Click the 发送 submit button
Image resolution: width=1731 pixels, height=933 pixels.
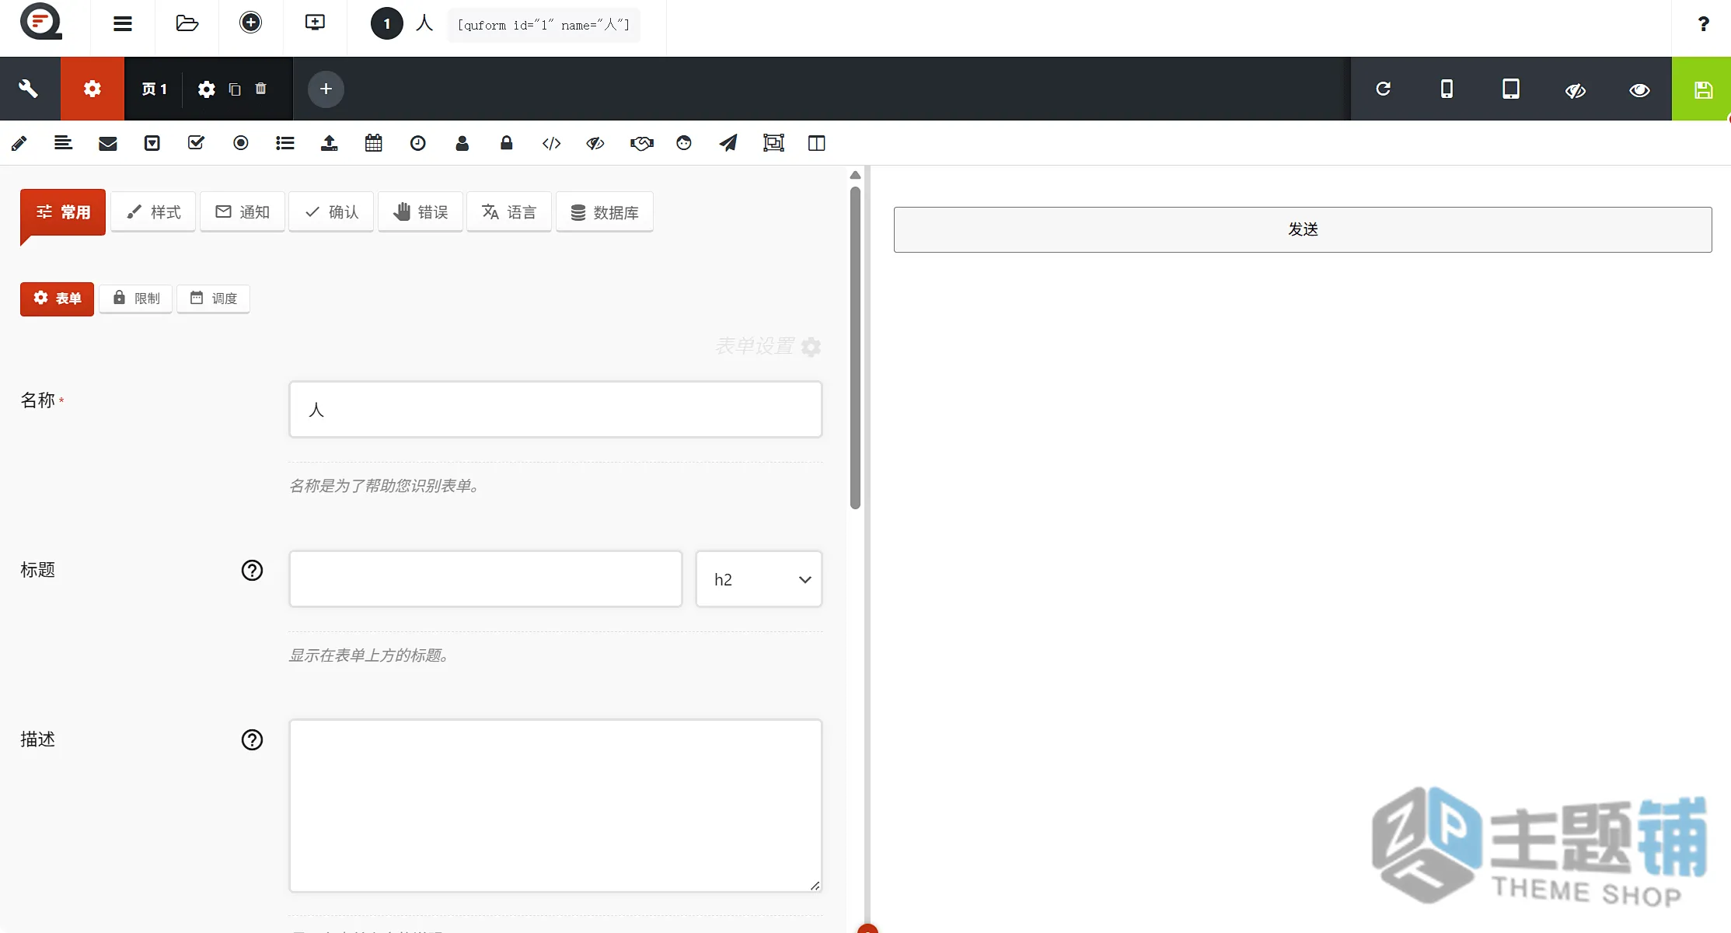1303,229
